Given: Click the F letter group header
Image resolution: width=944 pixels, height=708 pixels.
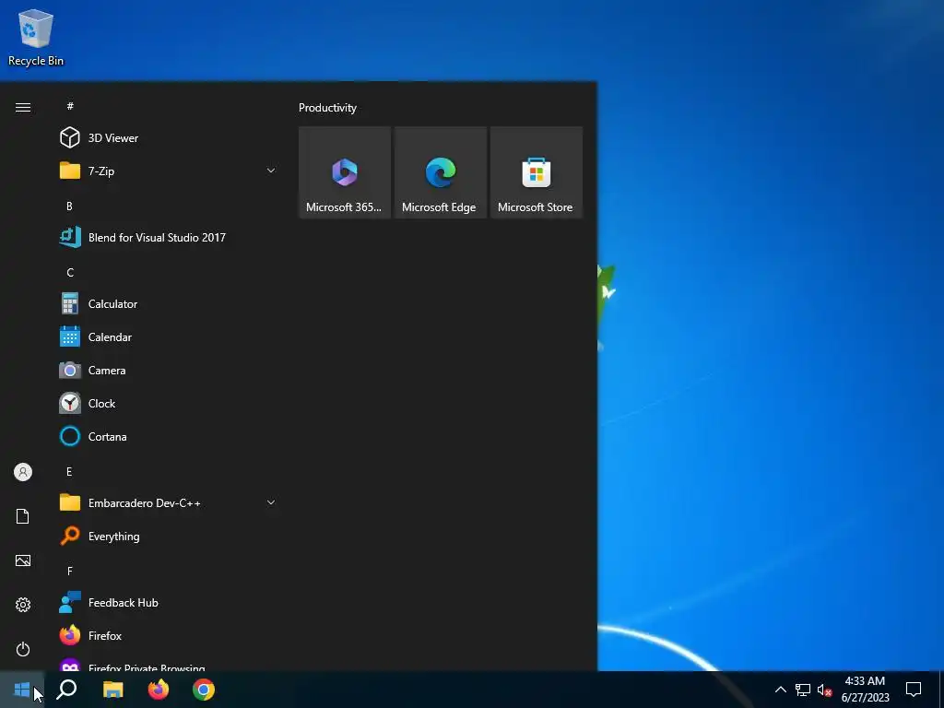Looking at the screenshot, I should [x=70, y=571].
